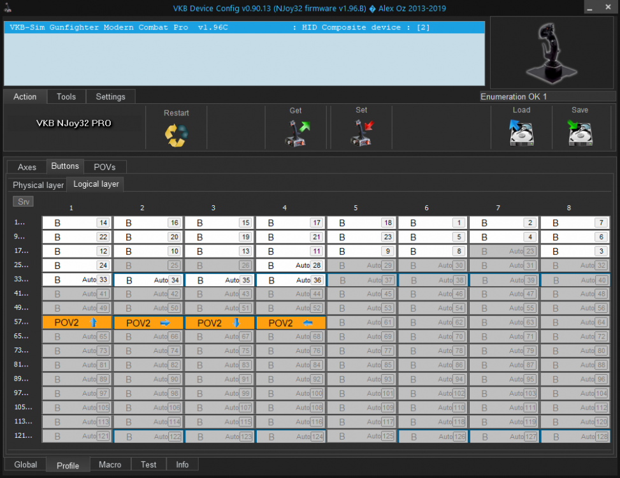The height and width of the screenshot is (478, 620).
Task: Select the POV2 up arrow cell
Action: pyautogui.click(x=77, y=323)
